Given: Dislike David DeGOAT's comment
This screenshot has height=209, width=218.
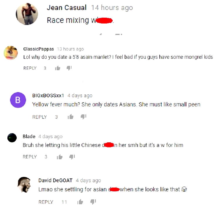Looking at the screenshot, I should point(93,202).
